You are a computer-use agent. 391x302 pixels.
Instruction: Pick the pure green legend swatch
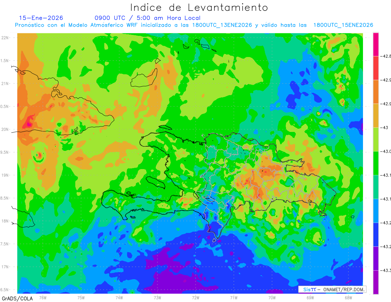pyautogui.click(x=376, y=163)
